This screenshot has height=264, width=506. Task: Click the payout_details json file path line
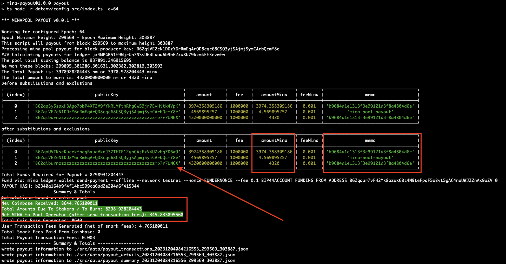(x=118, y=255)
